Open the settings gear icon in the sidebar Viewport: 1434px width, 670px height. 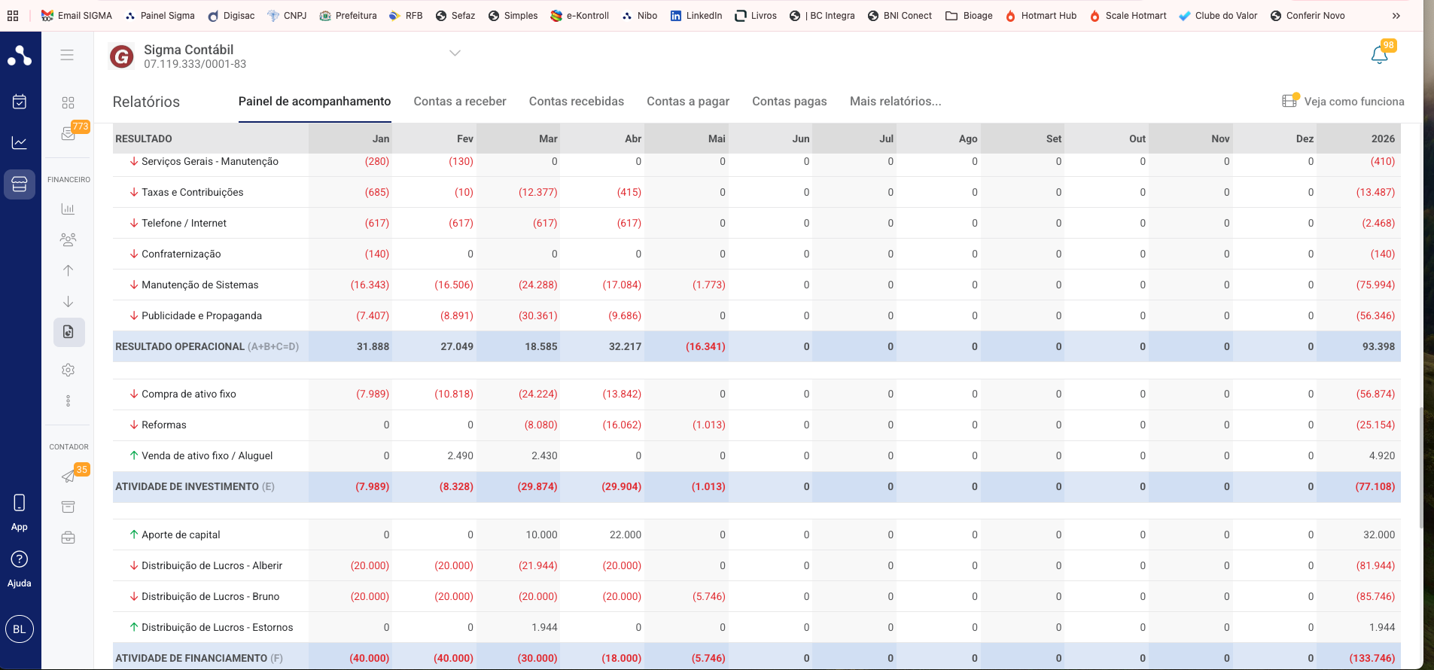(x=68, y=370)
